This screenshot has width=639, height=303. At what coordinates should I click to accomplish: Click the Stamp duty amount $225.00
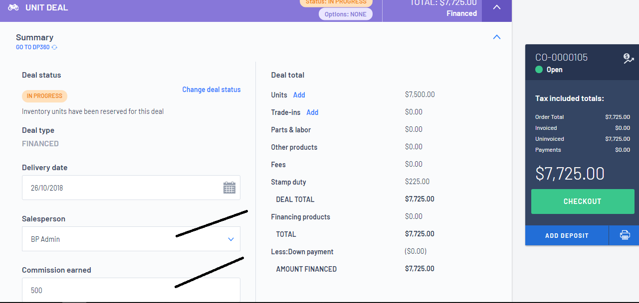point(418,182)
